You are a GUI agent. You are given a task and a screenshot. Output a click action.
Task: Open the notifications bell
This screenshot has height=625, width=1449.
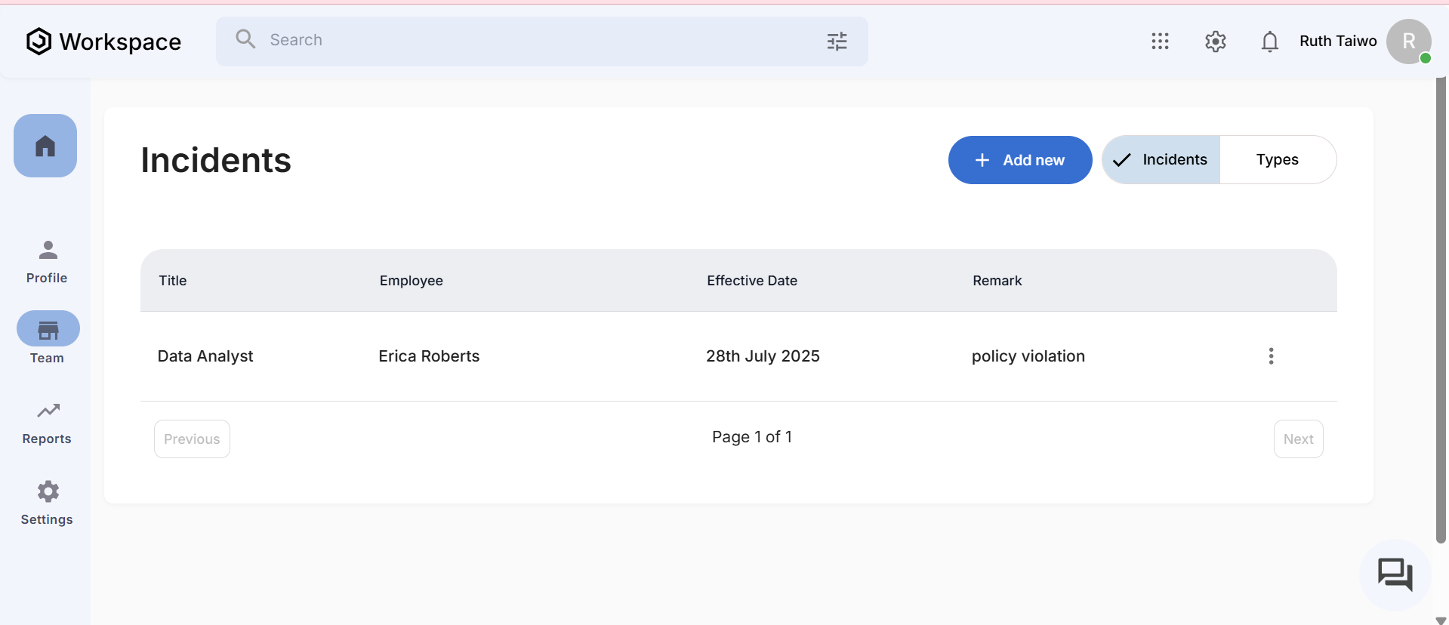tap(1269, 42)
